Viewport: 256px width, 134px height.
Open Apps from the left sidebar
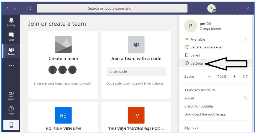point(11,96)
